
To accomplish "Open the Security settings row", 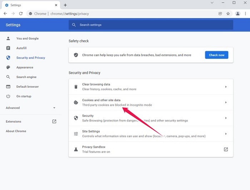I will pos(151,118).
